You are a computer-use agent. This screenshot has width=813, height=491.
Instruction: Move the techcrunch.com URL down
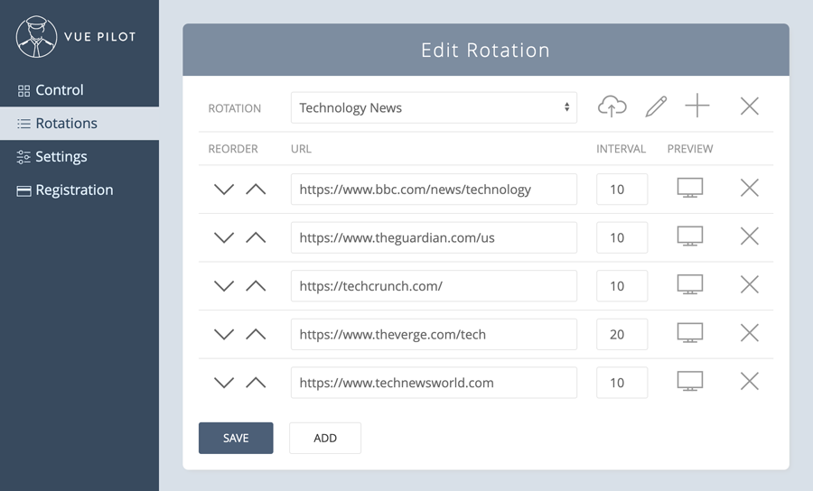coord(224,286)
